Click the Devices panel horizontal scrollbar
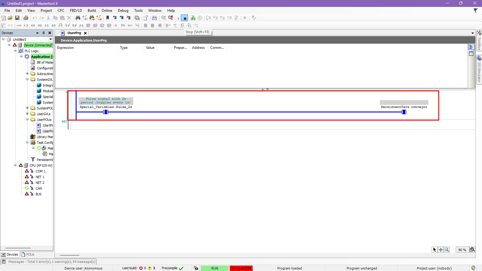The width and height of the screenshot is (482, 271). click(20, 248)
